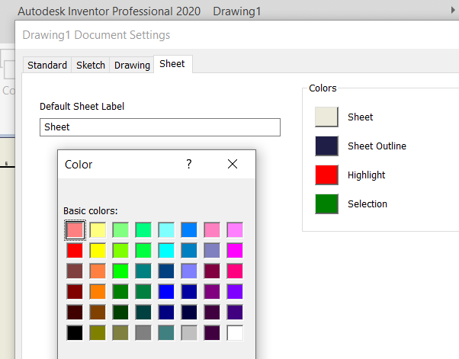The height and width of the screenshot is (359, 459).
Task: Select the Sheet tab
Action: tap(172, 64)
